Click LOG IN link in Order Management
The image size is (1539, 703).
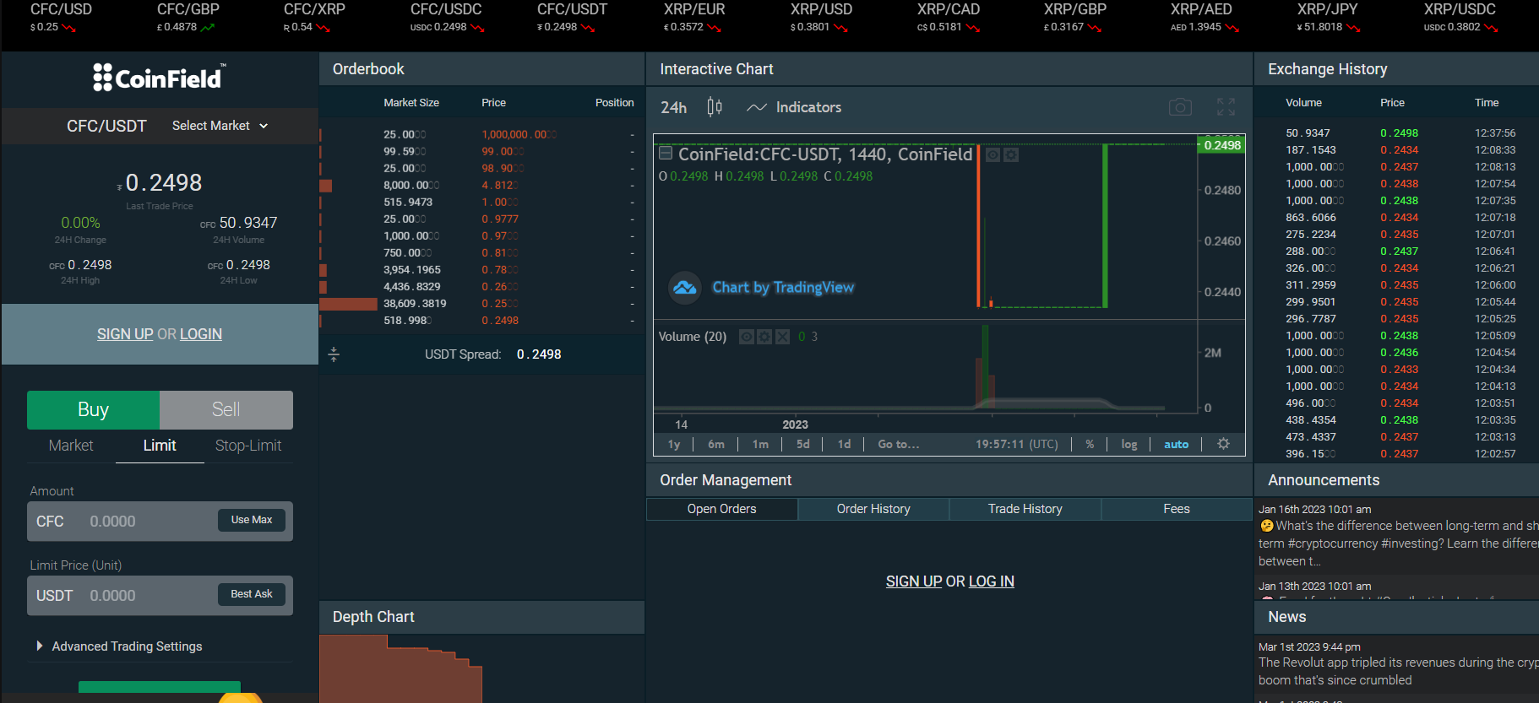992,581
